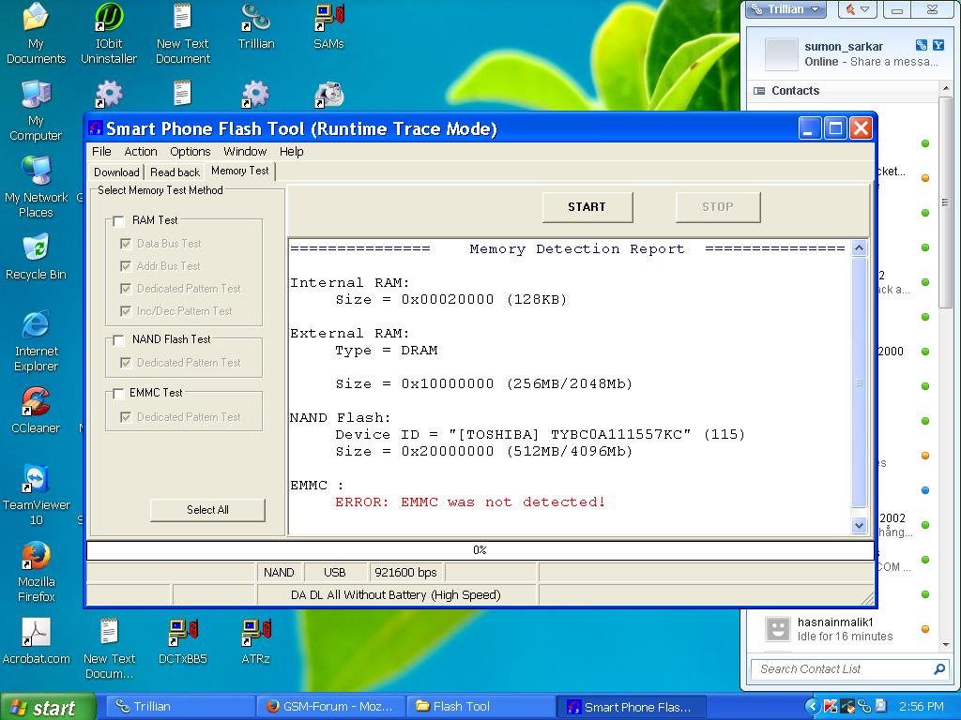Click the Trillian account icon beside sumon_sarkar
This screenshot has width=961, height=720.
[x=922, y=45]
